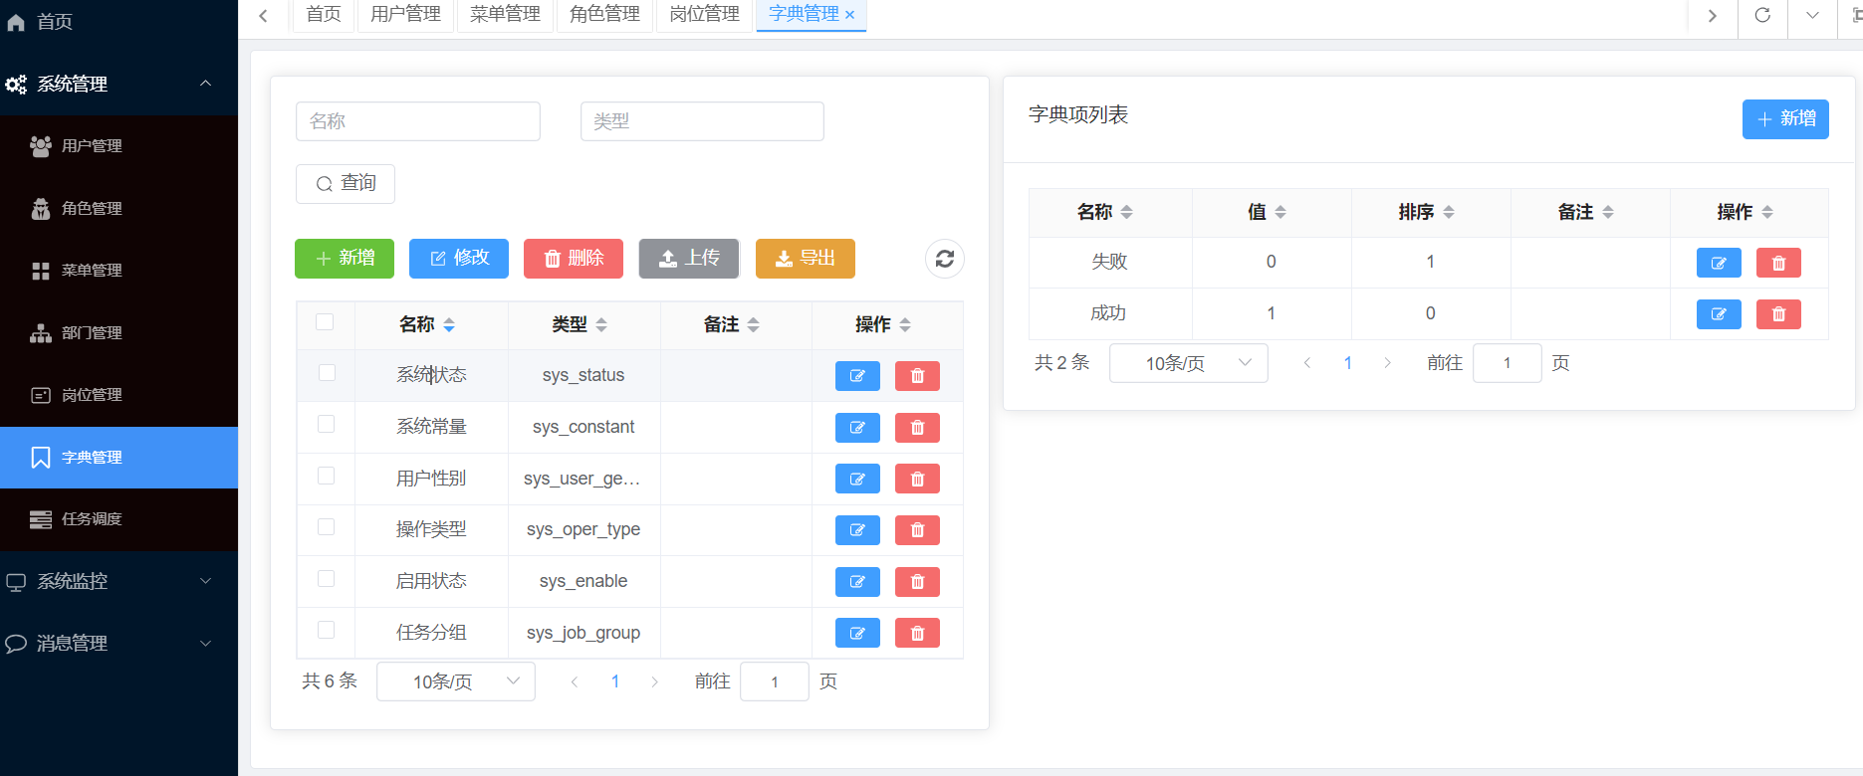Click the orange 导出 button
The width and height of the screenshot is (1863, 776).
806,259
